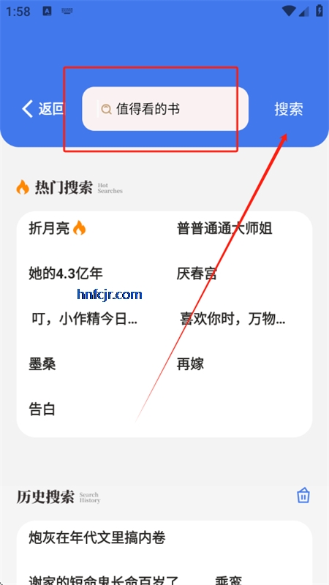
Task: Tap the battery icon in status bar
Action: click(319, 10)
